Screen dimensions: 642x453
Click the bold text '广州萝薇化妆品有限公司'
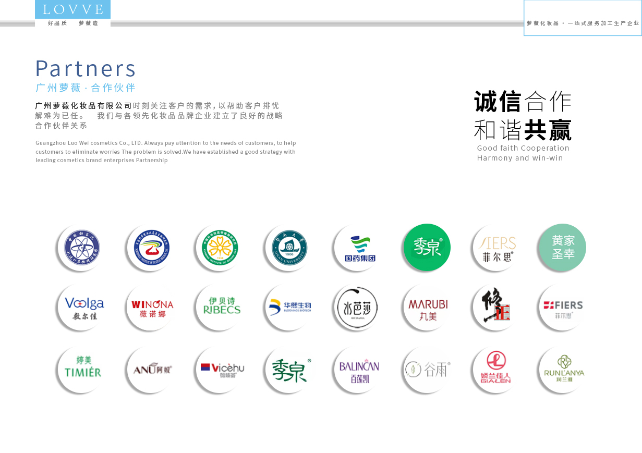[83, 106]
